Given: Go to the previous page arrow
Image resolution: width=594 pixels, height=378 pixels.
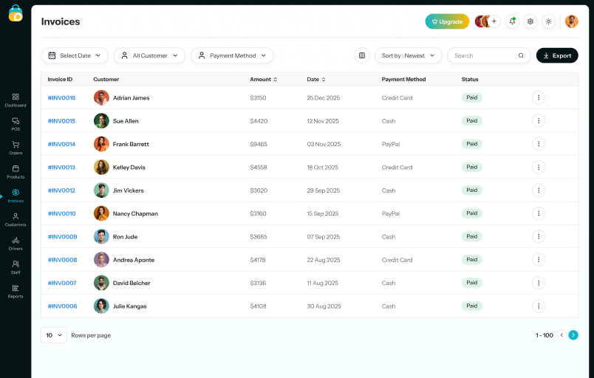Looking at the screenshot, I should click(561, 335).
